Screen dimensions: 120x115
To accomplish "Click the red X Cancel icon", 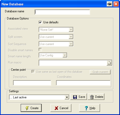I will (x=56, y=108).
